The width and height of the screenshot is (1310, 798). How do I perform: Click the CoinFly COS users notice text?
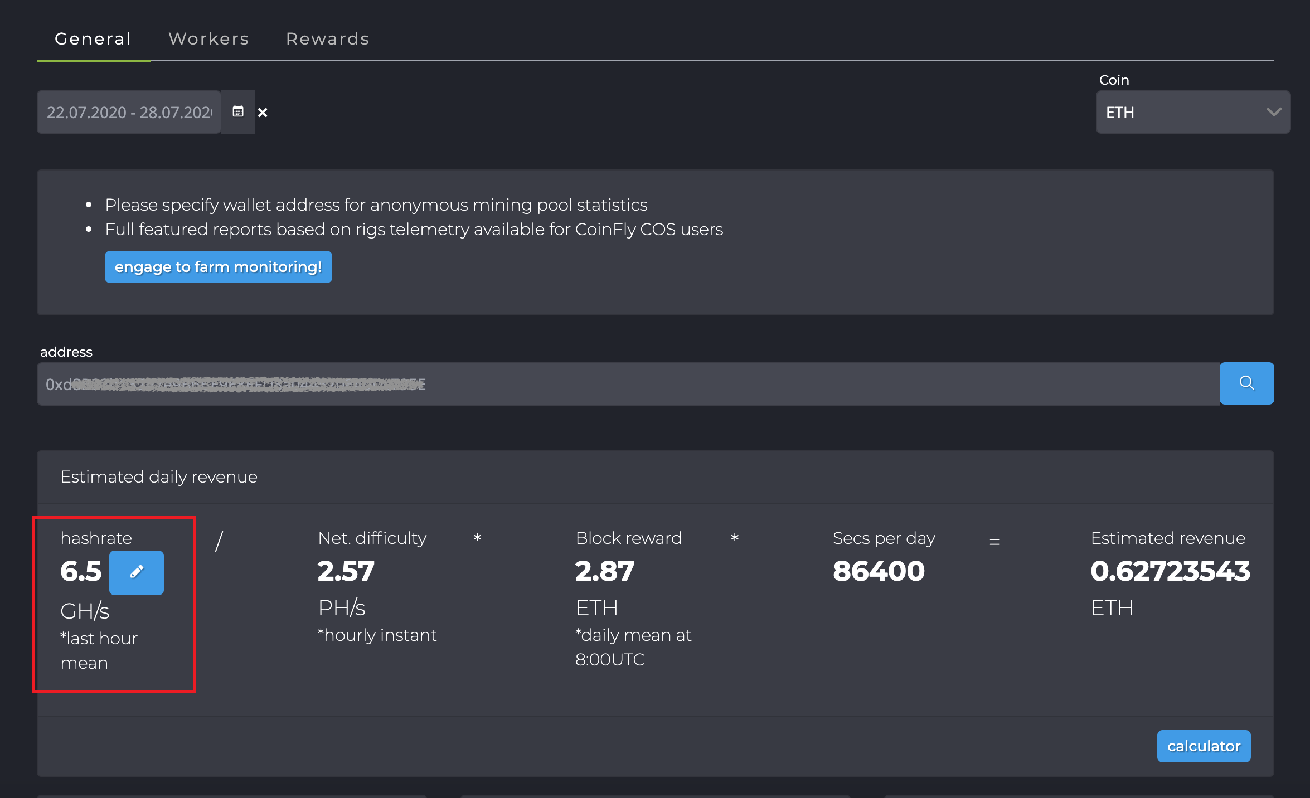point(414,230)
